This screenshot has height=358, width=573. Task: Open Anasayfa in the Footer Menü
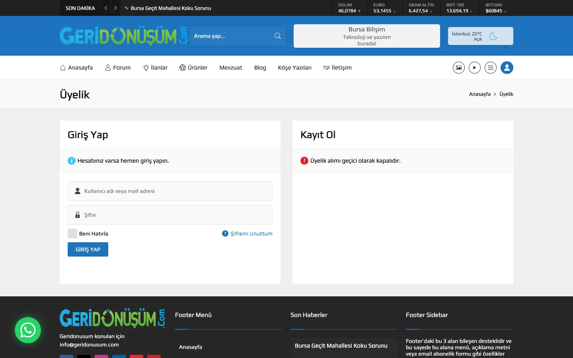(x=191, y=347)
